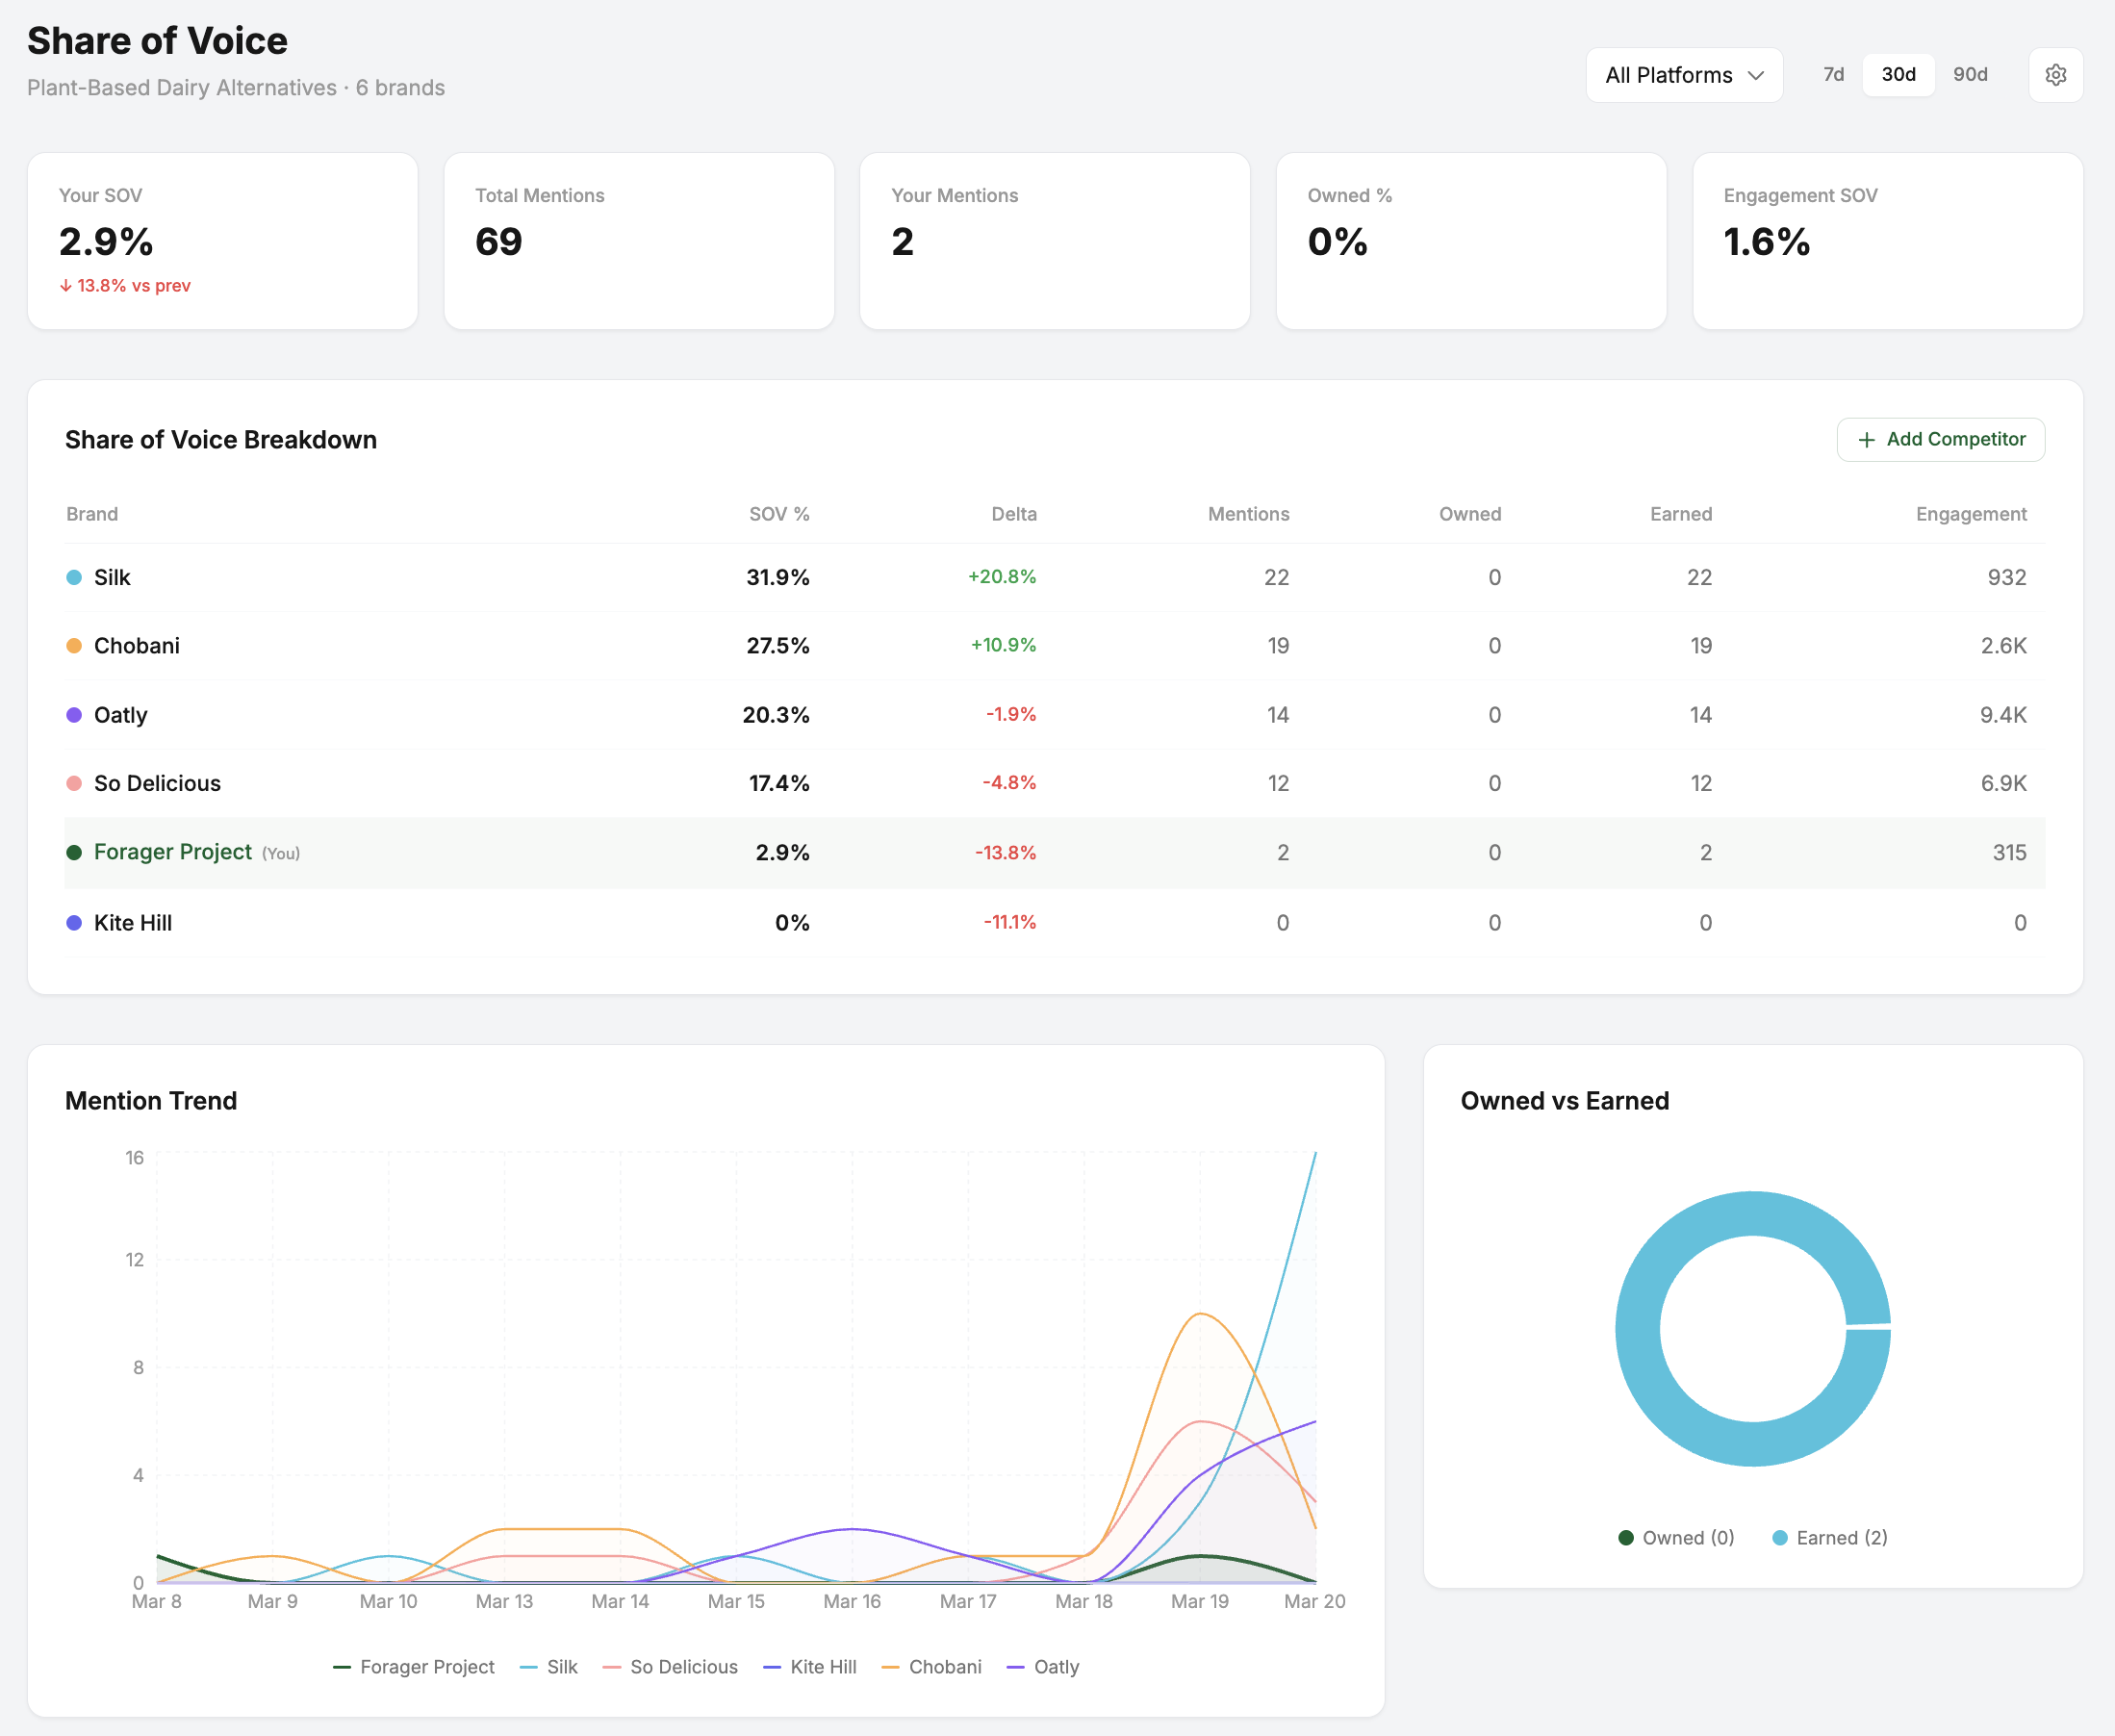The height and width of the screenshot is (1736, 2115).
Task: Select the 30d time range
Action: click(x=1898, y=75)
